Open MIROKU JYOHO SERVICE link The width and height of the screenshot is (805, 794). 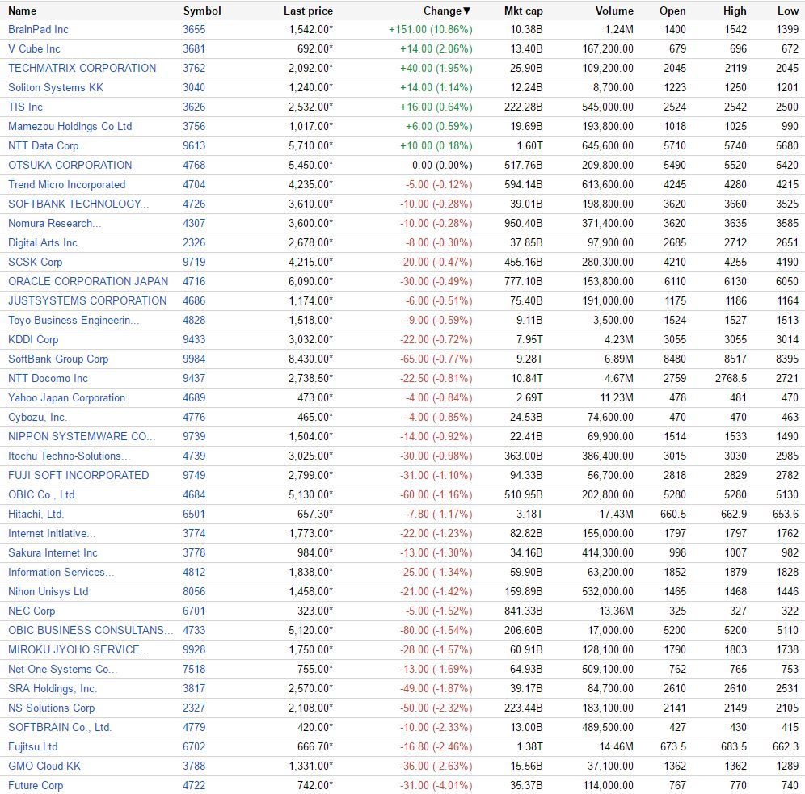click(x=78, y=650)
